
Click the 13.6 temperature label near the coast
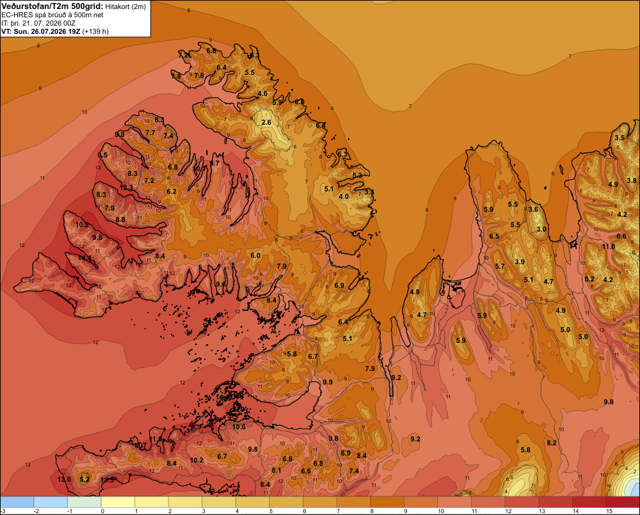pos(64,479)
